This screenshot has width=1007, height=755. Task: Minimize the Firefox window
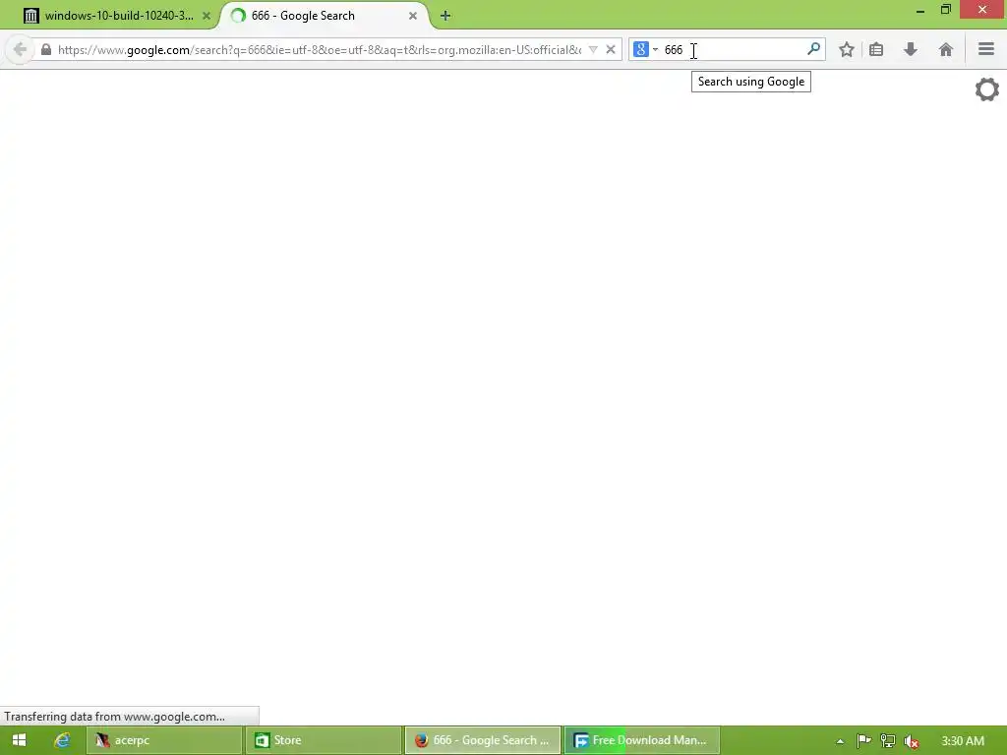(x=920, y=10)
